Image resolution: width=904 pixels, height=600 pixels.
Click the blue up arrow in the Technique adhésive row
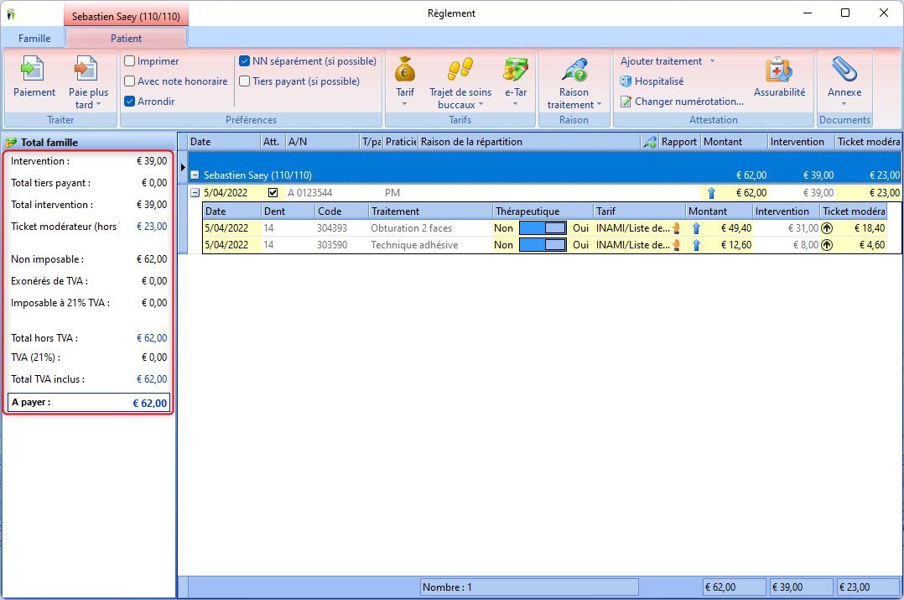point(696,245)
